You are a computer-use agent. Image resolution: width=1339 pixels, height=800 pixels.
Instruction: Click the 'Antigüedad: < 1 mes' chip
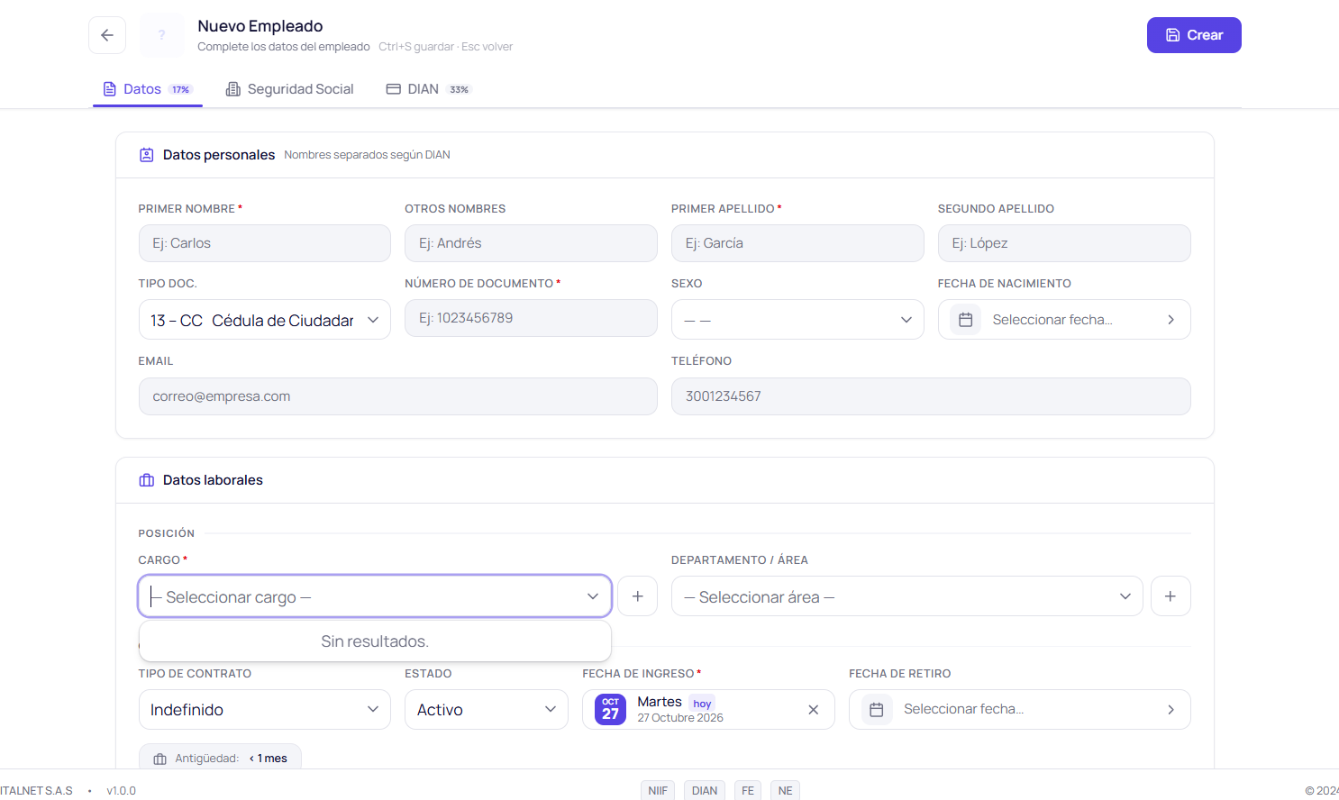220,758
